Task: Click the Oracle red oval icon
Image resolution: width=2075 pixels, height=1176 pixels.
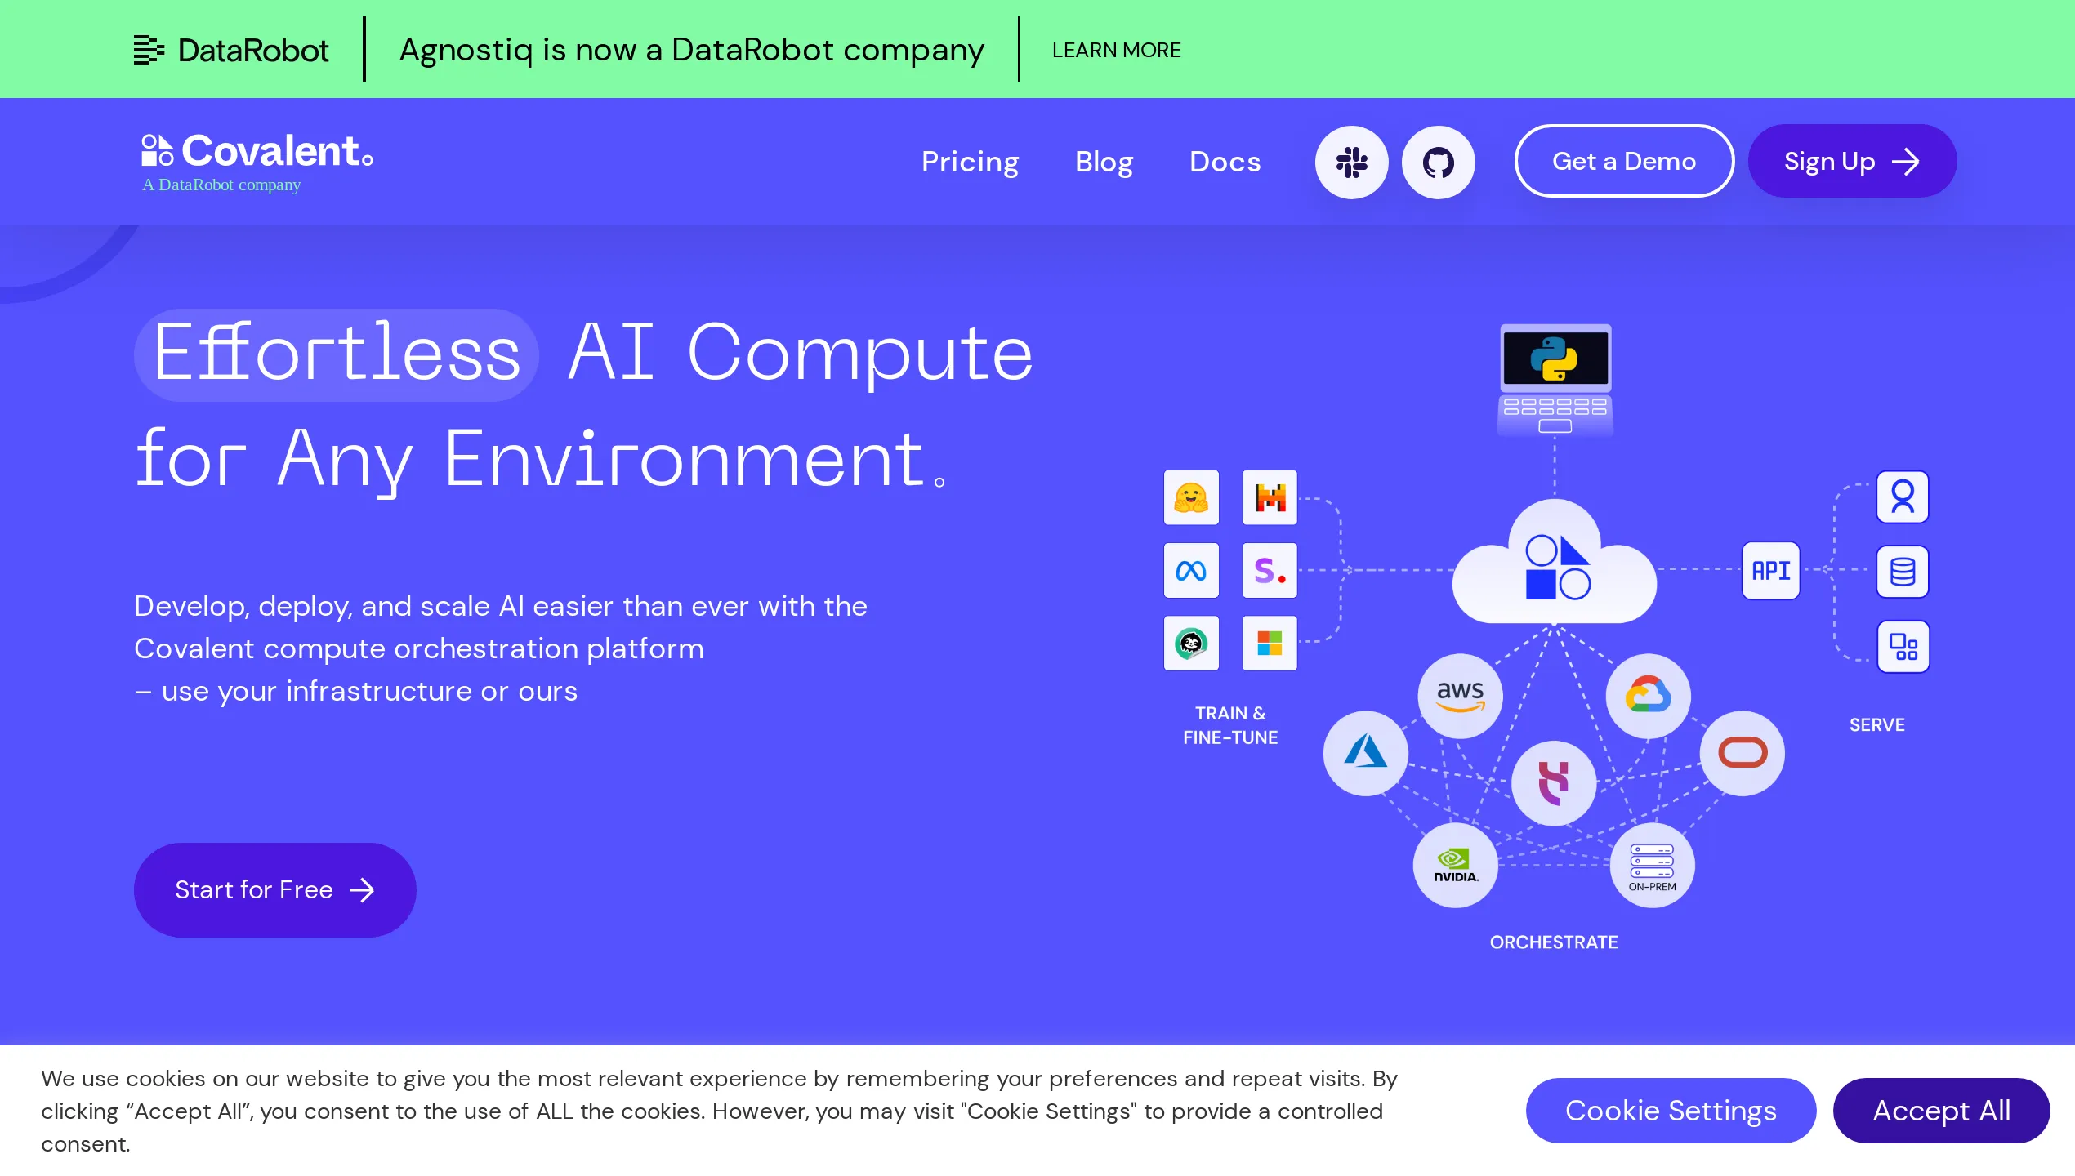Action: [1743, 753]
